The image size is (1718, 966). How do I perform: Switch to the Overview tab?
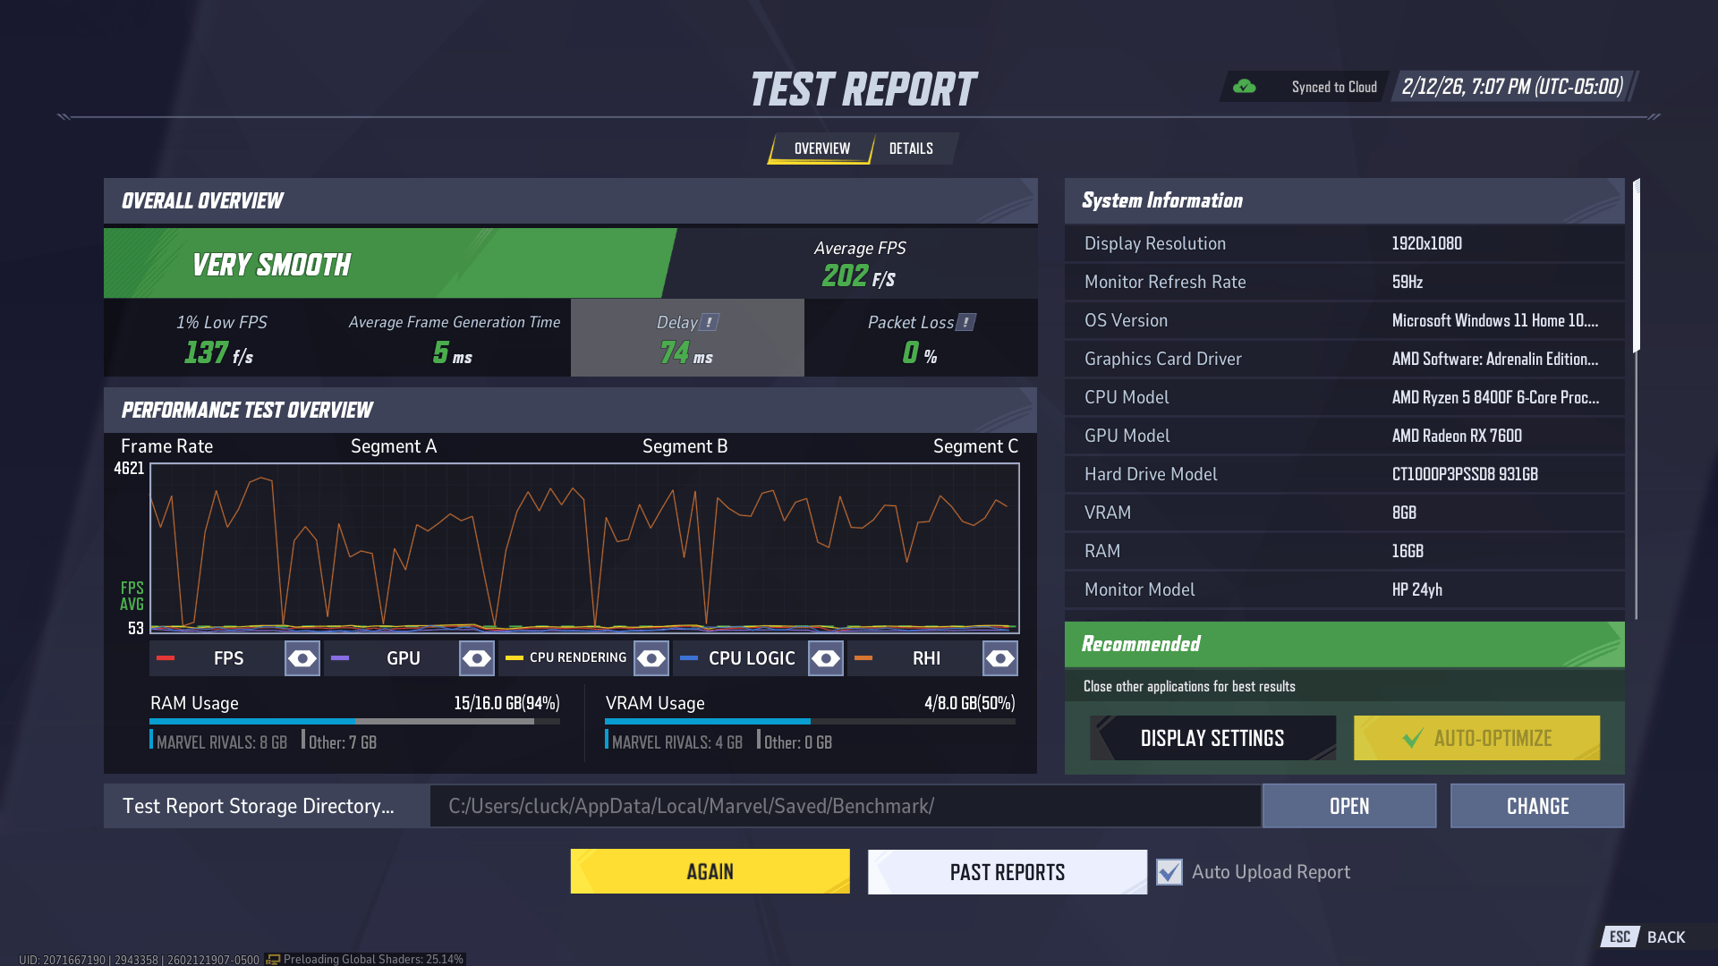[x=821, y=148]
